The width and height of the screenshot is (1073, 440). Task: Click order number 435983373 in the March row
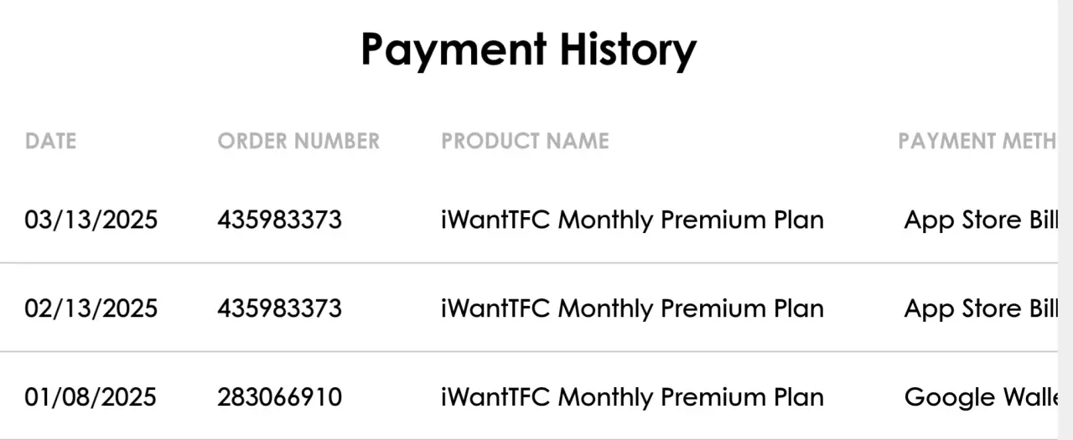click(279, 220)
